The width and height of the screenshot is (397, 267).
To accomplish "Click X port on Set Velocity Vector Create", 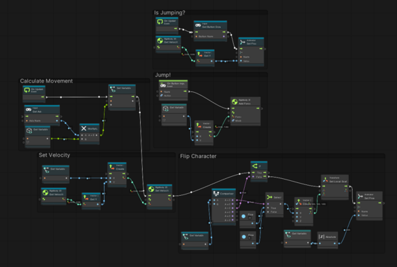I will tap(110, 178).
